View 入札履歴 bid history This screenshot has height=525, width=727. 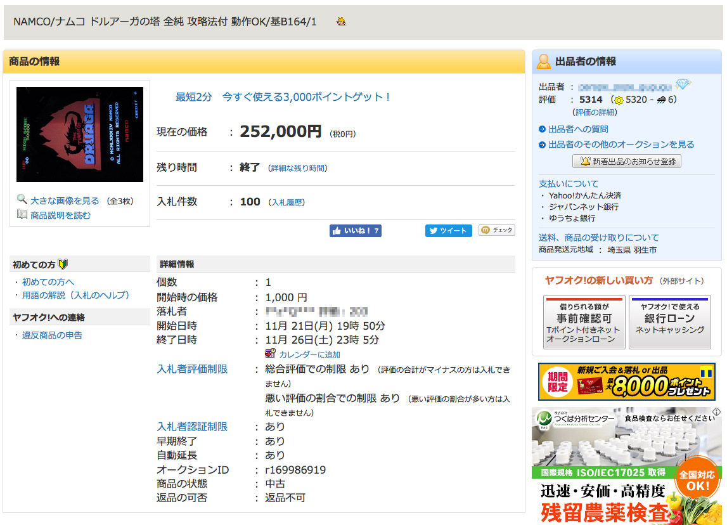tap(286, 203)
